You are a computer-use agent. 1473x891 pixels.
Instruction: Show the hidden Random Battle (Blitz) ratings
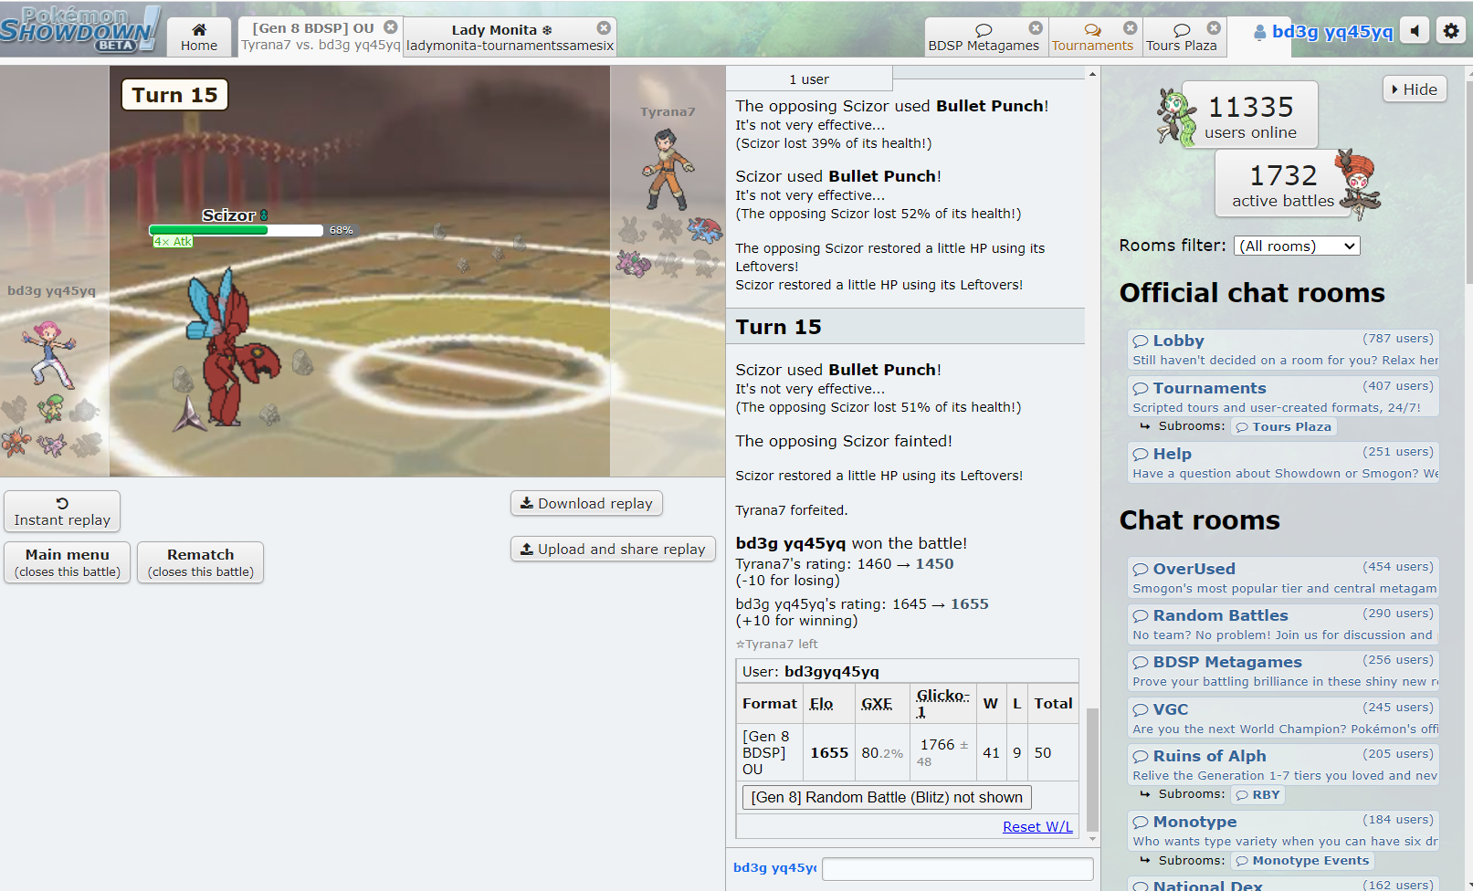(x=887, y=797)
